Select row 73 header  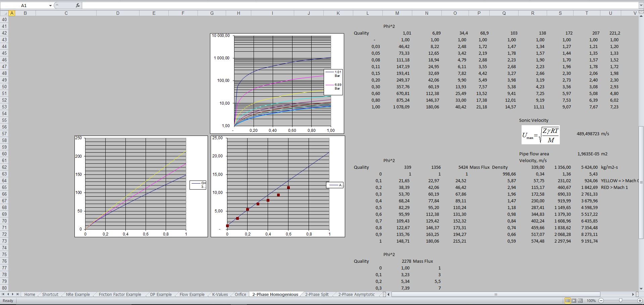(4, 241)
